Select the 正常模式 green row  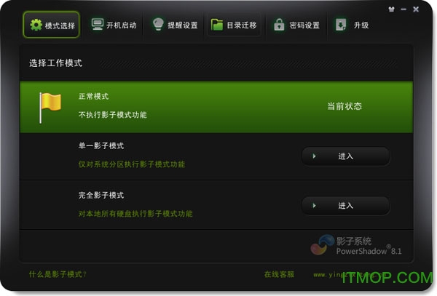(216, 107)
